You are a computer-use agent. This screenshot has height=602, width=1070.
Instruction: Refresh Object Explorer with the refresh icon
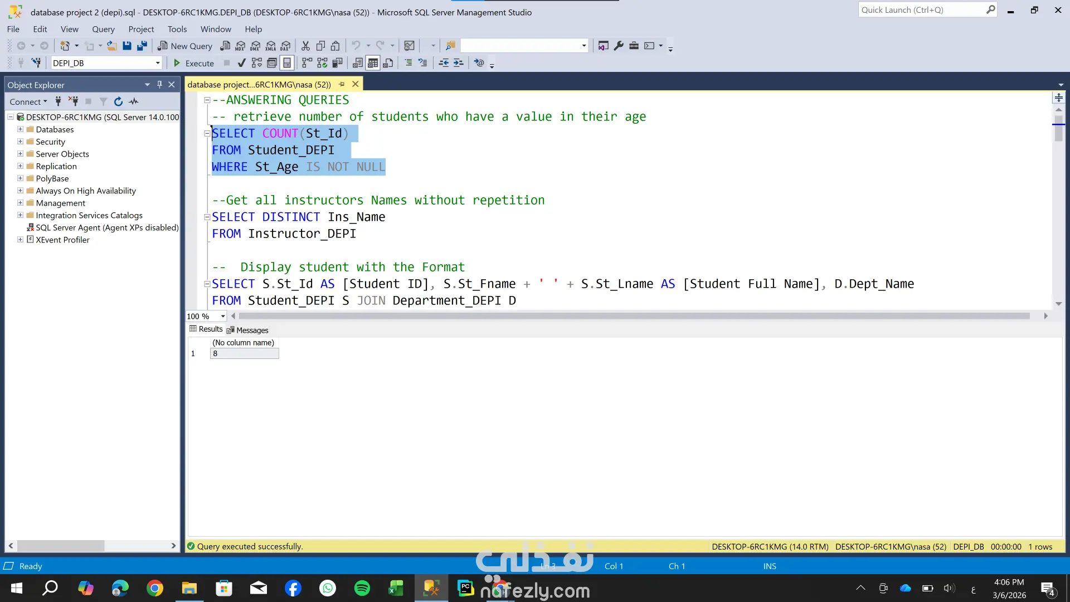[118, 101]
